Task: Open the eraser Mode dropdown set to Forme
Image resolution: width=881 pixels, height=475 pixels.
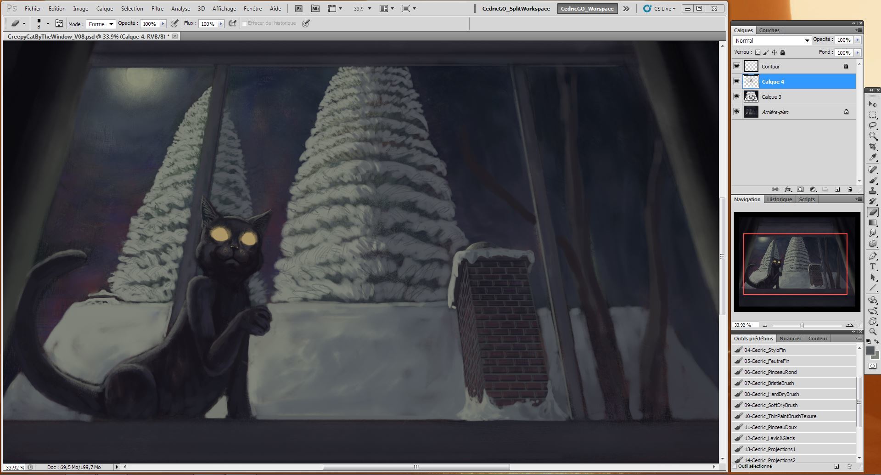Action: coord(101,24)
